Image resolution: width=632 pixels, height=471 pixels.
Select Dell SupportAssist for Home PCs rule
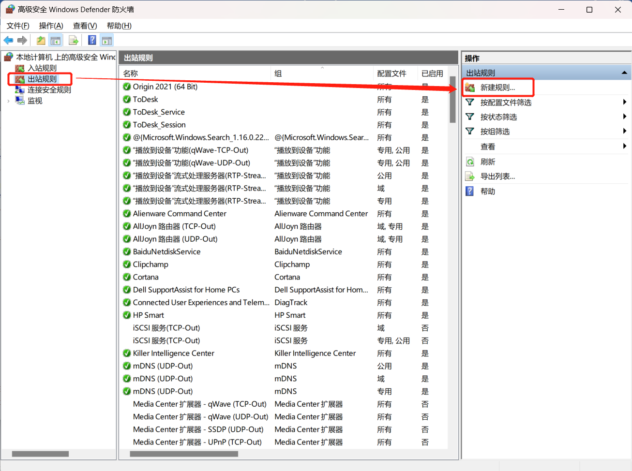tap(186, 290)
